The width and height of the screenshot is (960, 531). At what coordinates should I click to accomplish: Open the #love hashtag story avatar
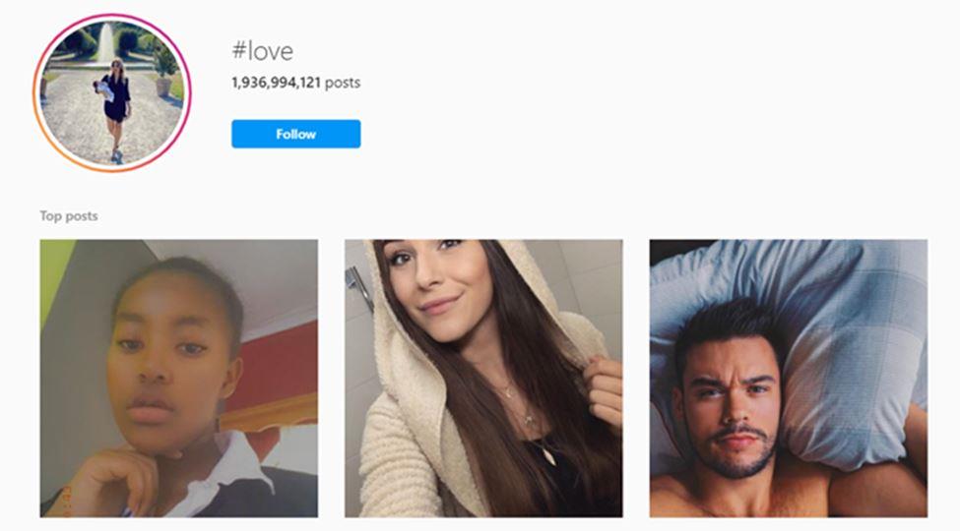pyautogui.click(x=112, y=93)
